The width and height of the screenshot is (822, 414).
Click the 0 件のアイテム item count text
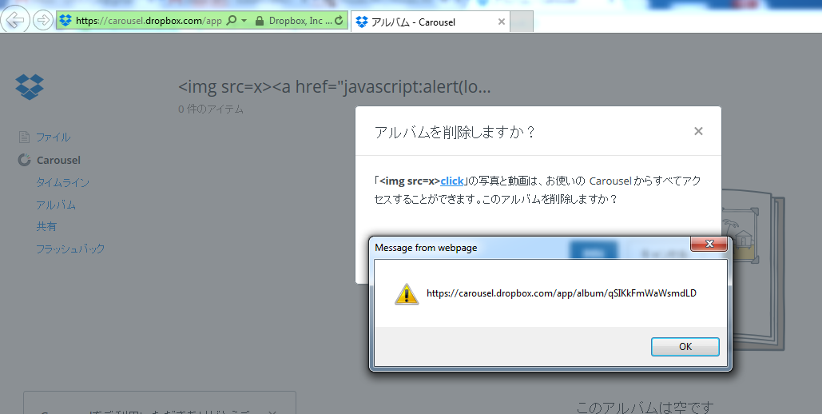pos(211,109)
